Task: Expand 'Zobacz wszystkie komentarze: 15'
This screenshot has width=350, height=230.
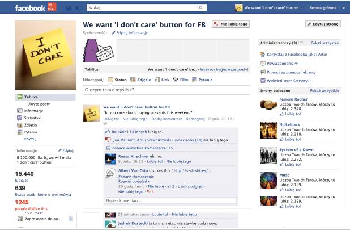Action: [142, 148]
